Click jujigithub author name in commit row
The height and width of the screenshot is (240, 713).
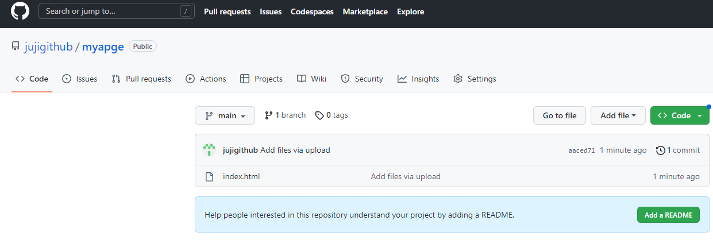[x=240, y=150]
